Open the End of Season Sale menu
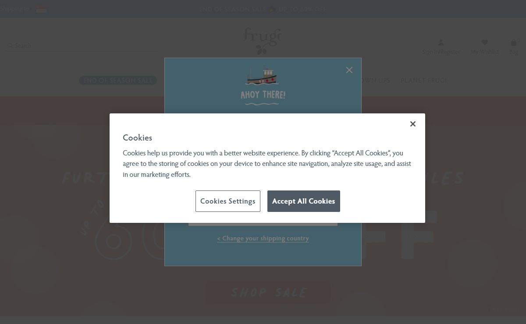Image resolution: width=526 pixels, height=324 pixels. (x=118, y=81)
